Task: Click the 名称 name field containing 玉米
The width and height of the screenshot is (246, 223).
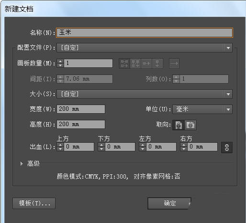Action: click(145, 32)
